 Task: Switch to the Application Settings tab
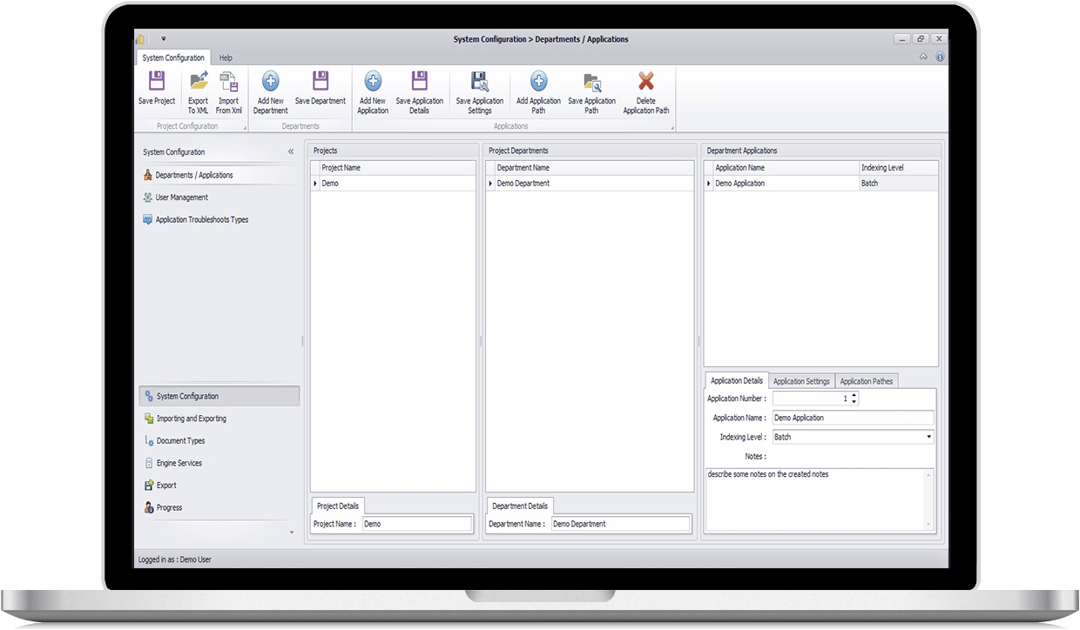pyautogui.click(x=801, y=381)
